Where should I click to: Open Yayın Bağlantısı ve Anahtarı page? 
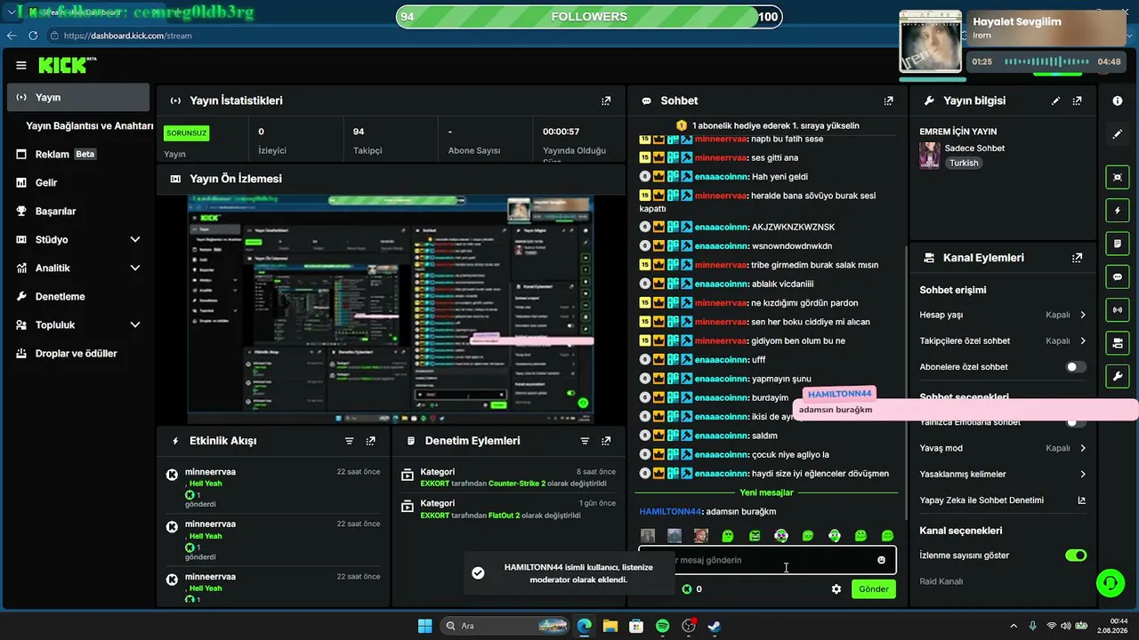pos(89,126)
